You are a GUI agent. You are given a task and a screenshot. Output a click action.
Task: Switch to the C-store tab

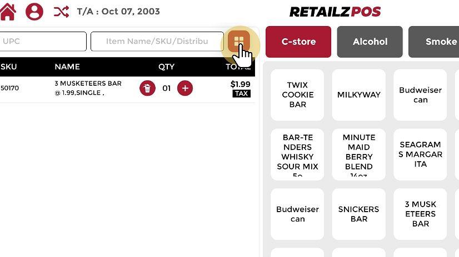click(298, 42)
